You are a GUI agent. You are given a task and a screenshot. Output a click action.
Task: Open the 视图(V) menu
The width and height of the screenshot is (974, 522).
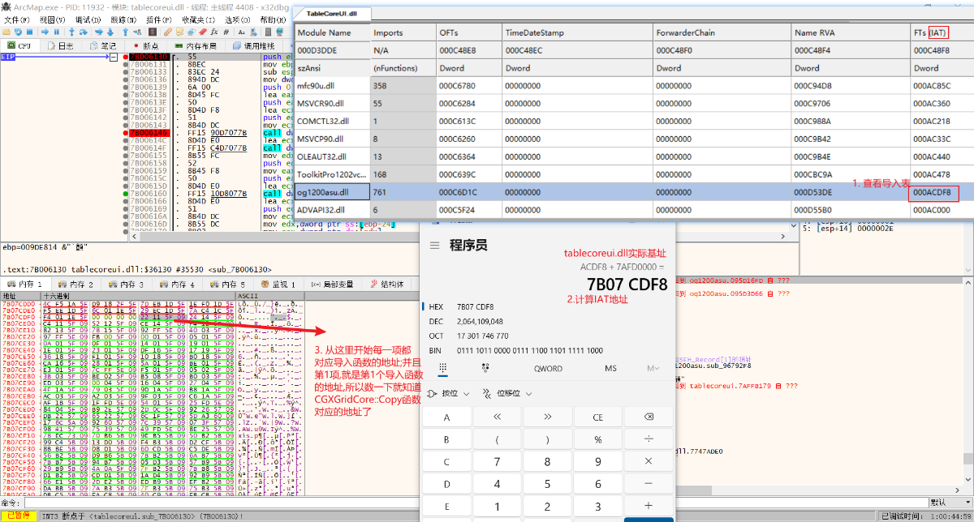tap(53, 19)
